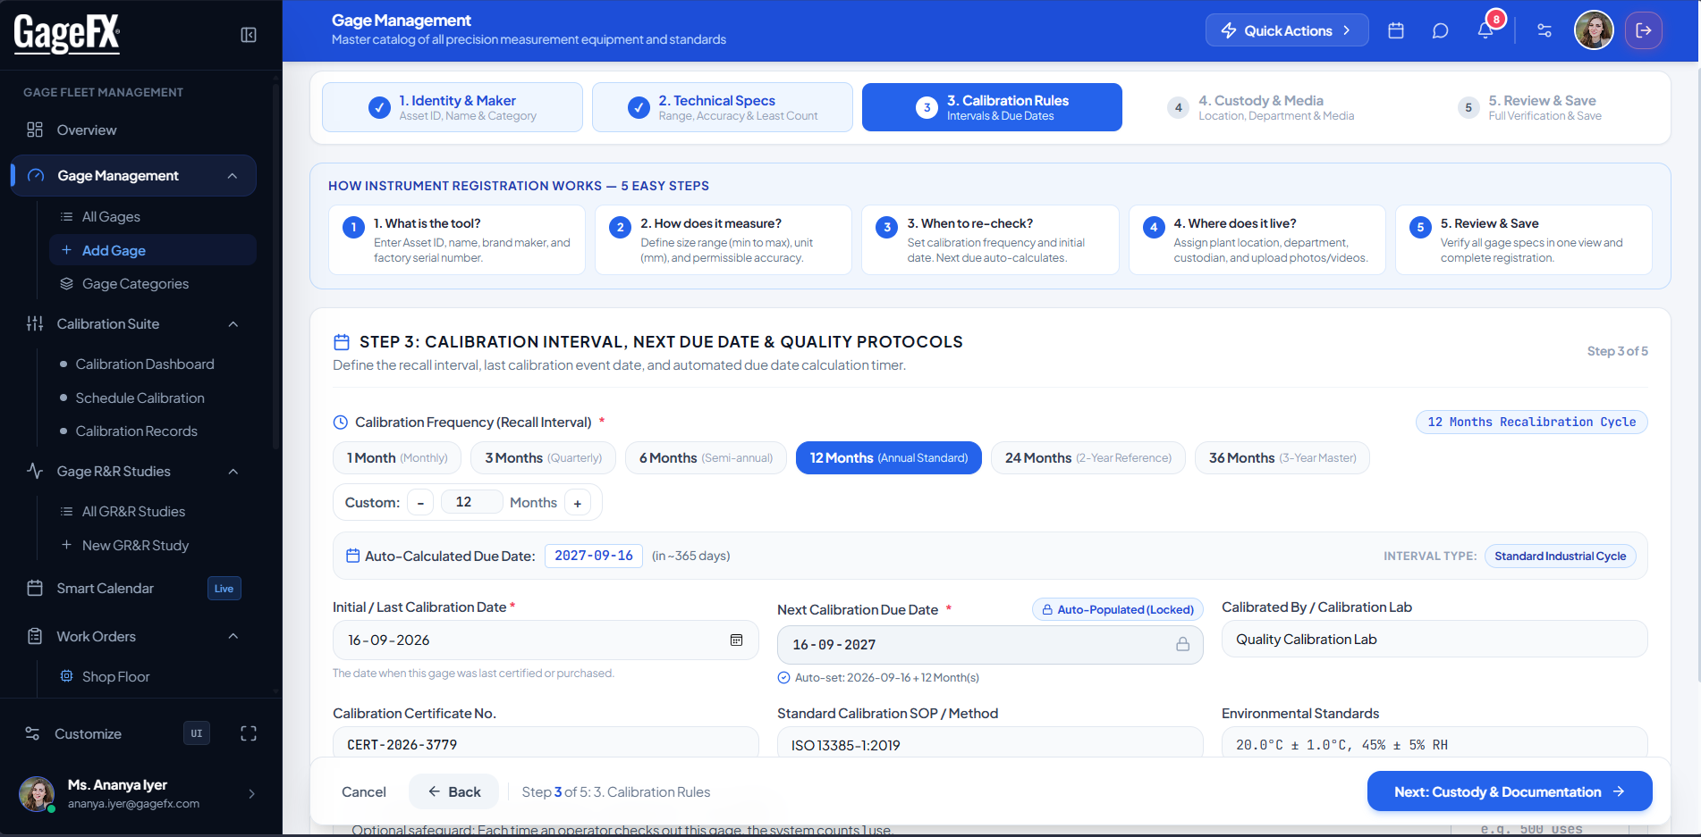Click Next: Custody & Documentation button
The image size is (1701, 837).
pyautogui.click(x=1510, y=791)
